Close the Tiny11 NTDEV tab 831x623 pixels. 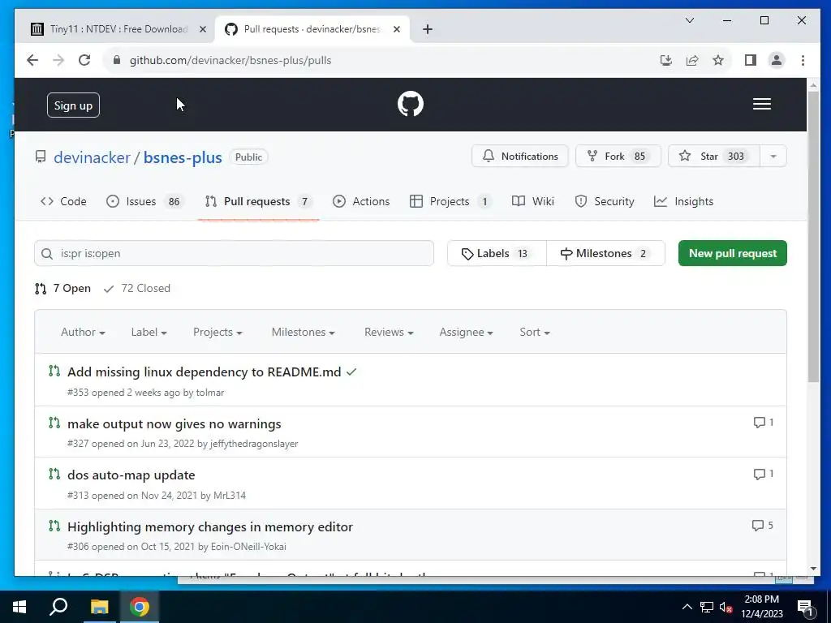pos(202,29)
